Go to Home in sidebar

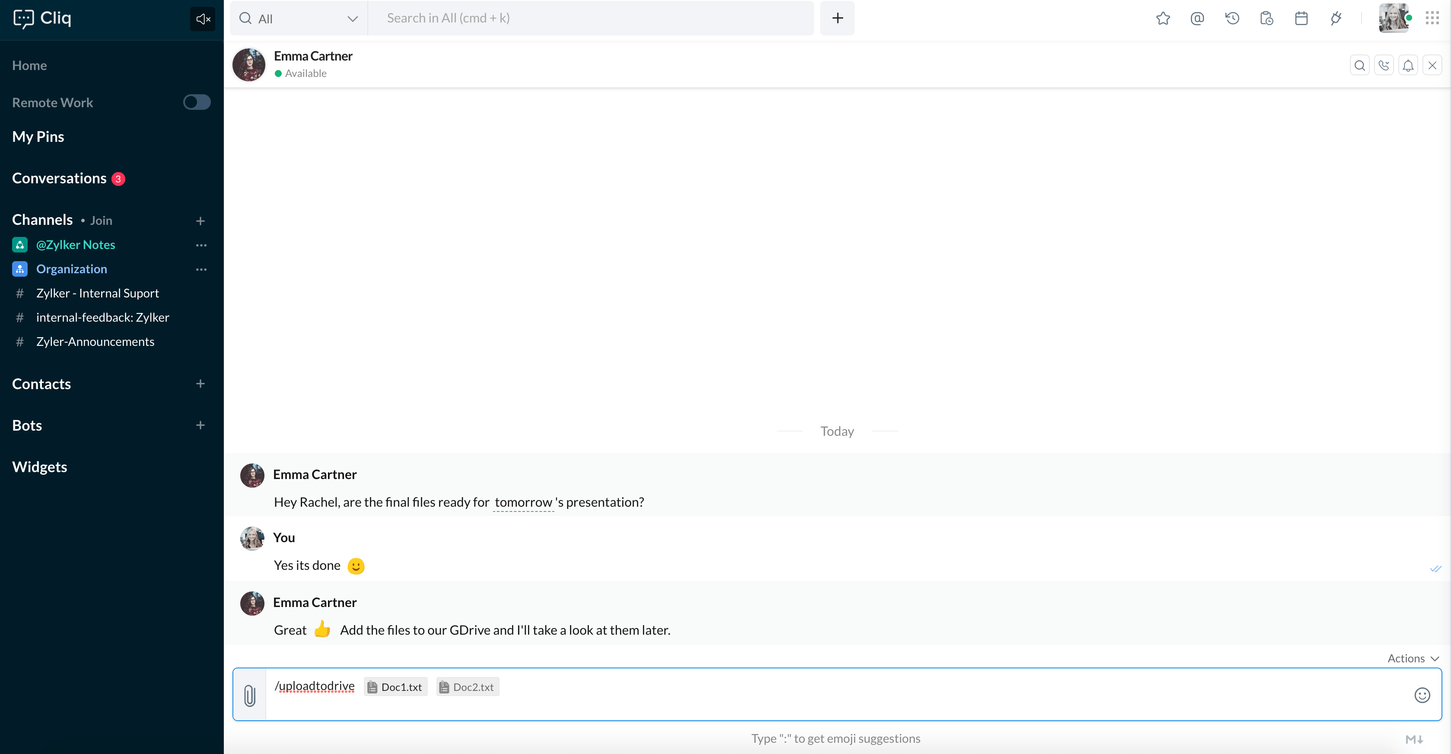coord(29,65)
